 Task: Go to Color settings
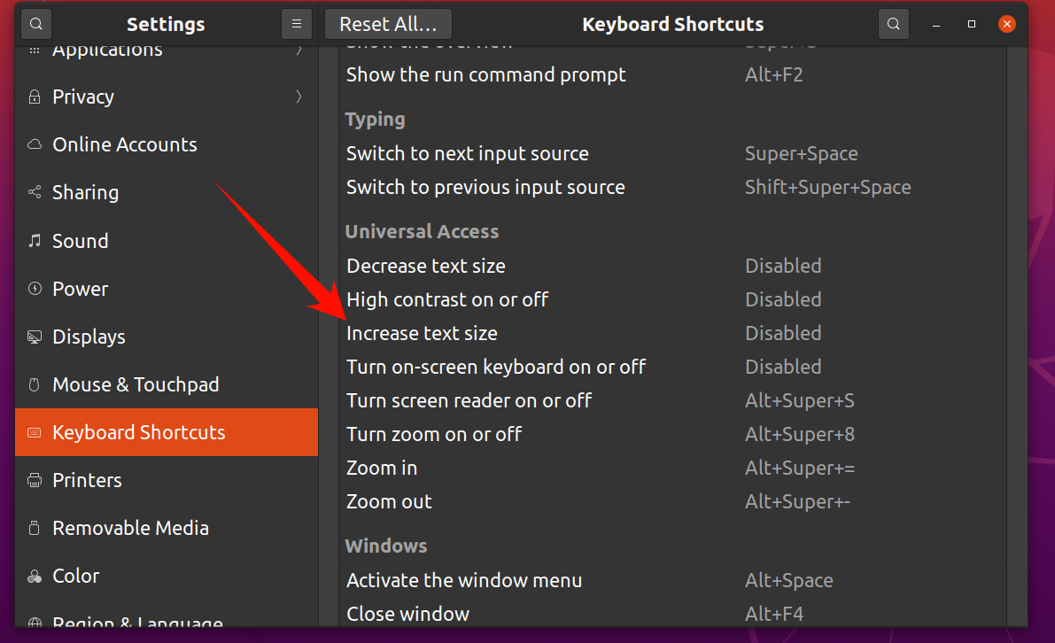(x=167, y=577)
